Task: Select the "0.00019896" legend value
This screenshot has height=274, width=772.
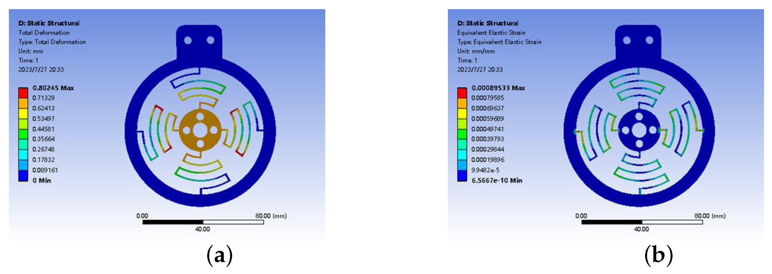Action: click(488, 160)
